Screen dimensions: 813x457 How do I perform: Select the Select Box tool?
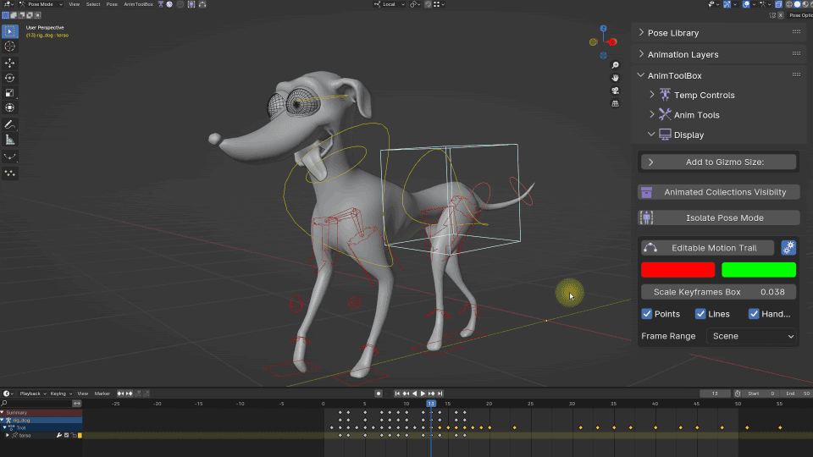point(10,31)
